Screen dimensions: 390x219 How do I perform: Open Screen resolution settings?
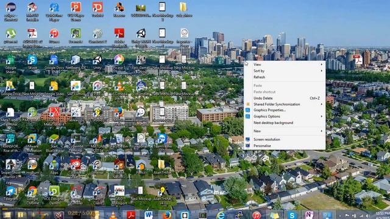tap(285, 139)
